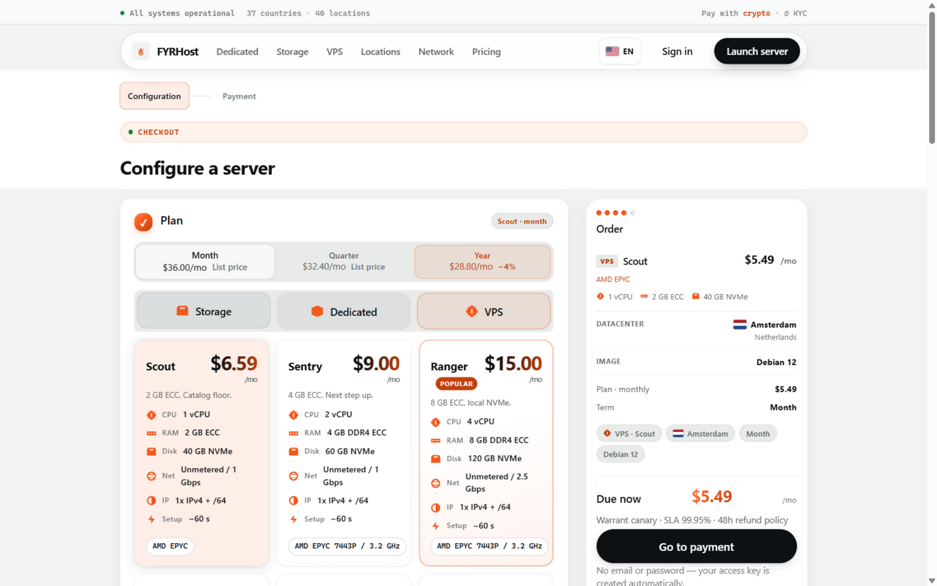Open the Dedicated navigation menu

click(x=237, y=51)
